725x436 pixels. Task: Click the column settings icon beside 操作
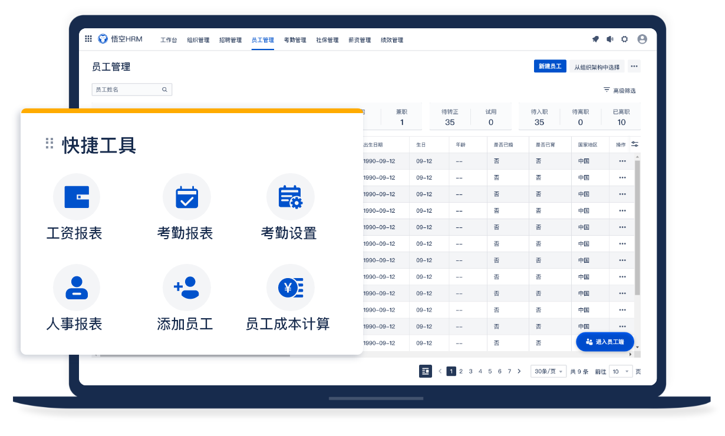(x=634, y=144)
